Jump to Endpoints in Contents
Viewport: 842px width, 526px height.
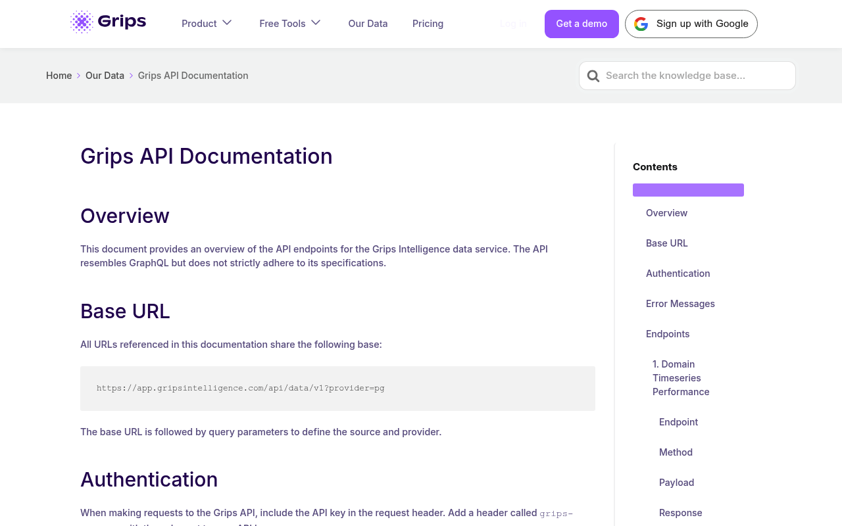668,334
